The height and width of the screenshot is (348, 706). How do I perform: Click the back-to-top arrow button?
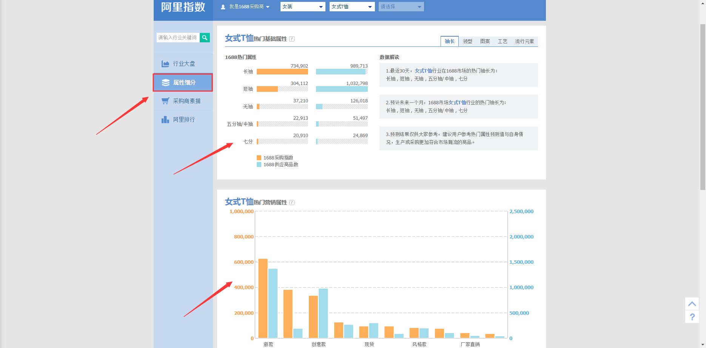(692, 304)
